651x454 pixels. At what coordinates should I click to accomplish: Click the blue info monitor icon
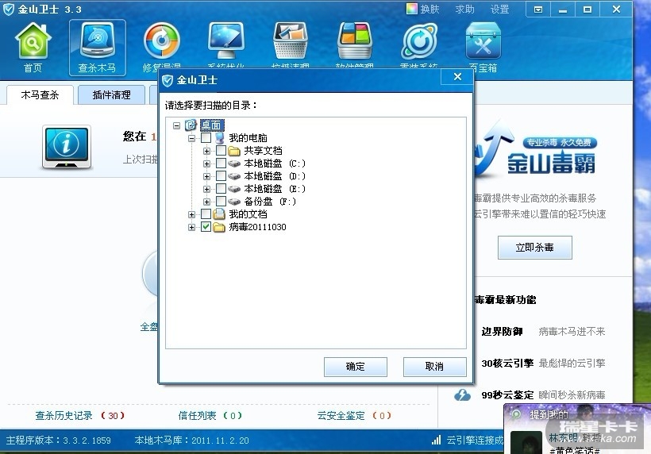click(67, 148)
